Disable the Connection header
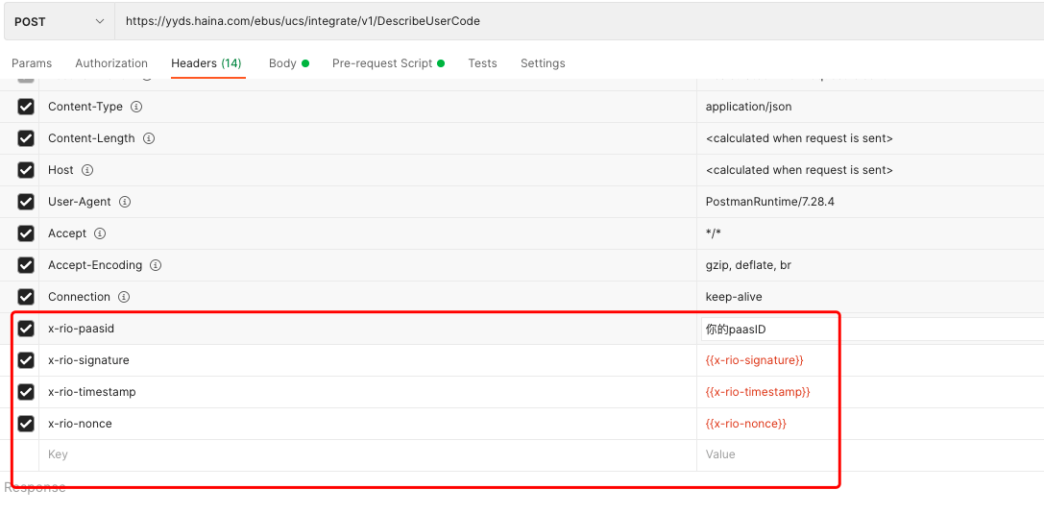 (x=25, y=296)
